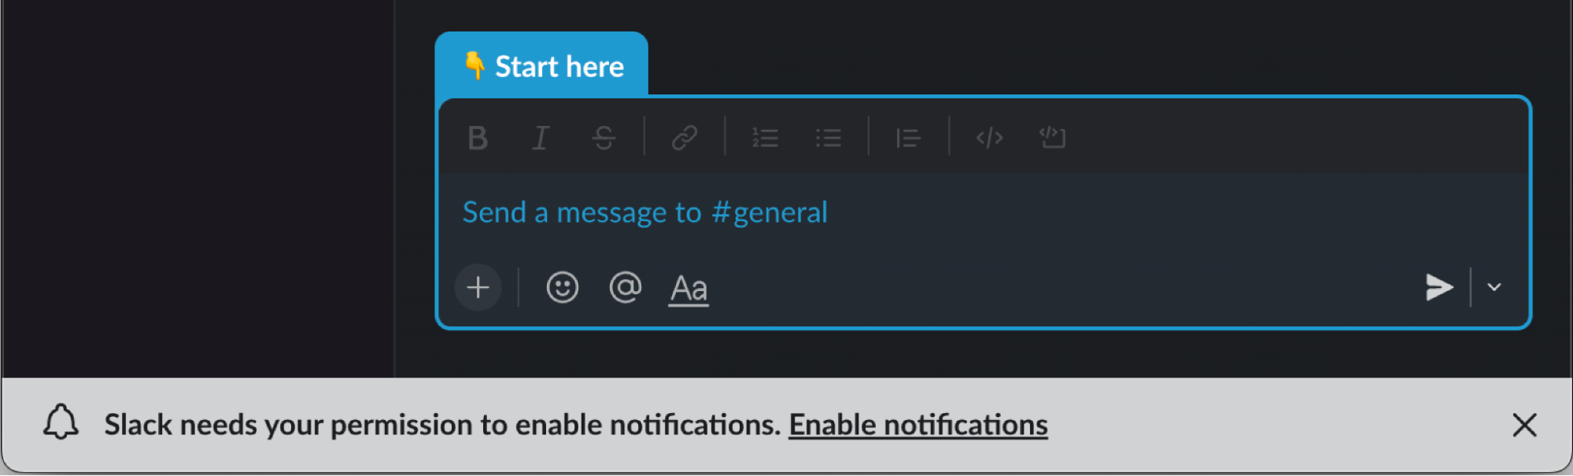The height and width of the screenshot is (476, 1573).
Task: Insert a code block
Action: [x=1052, y=138]
